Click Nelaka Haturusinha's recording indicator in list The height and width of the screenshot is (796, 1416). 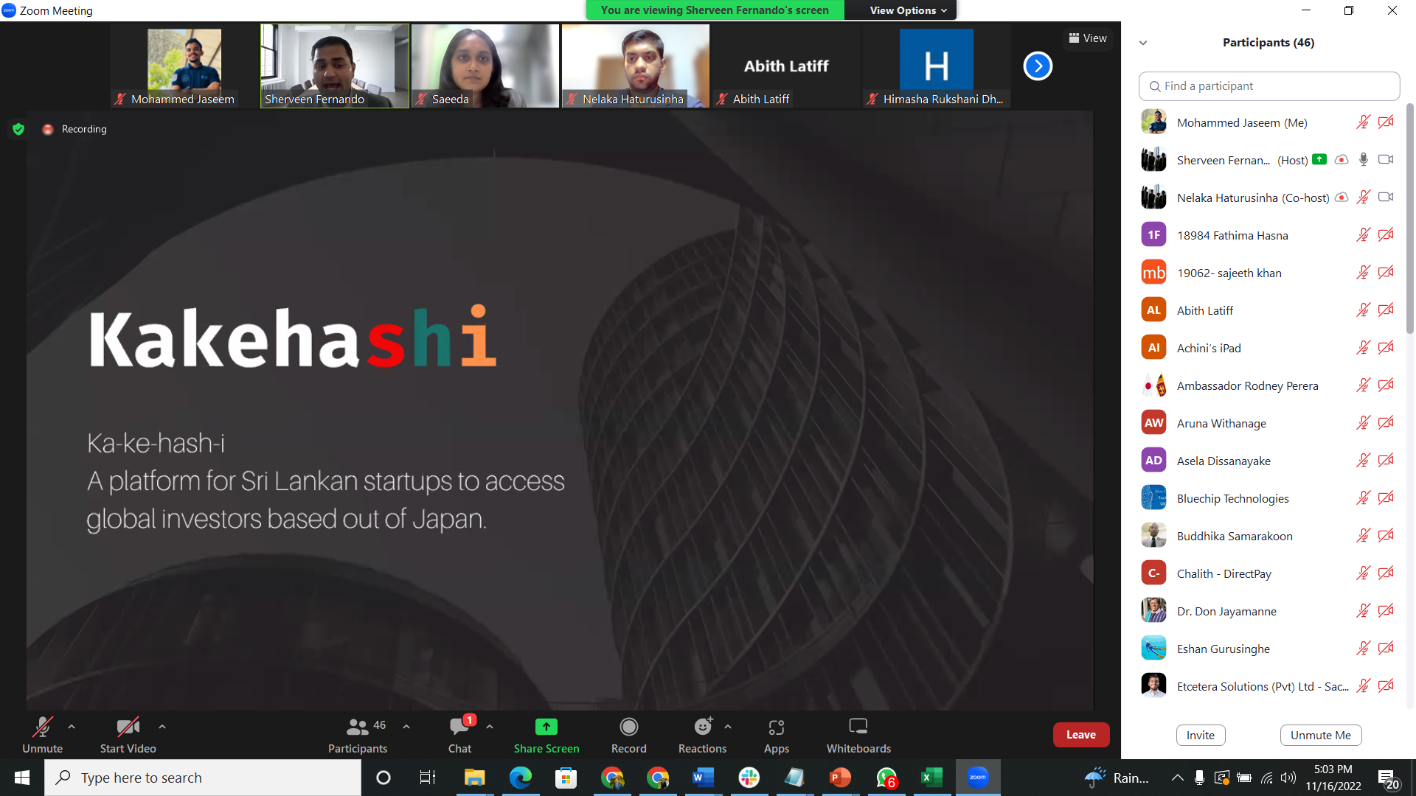(x=1342, y=198)
